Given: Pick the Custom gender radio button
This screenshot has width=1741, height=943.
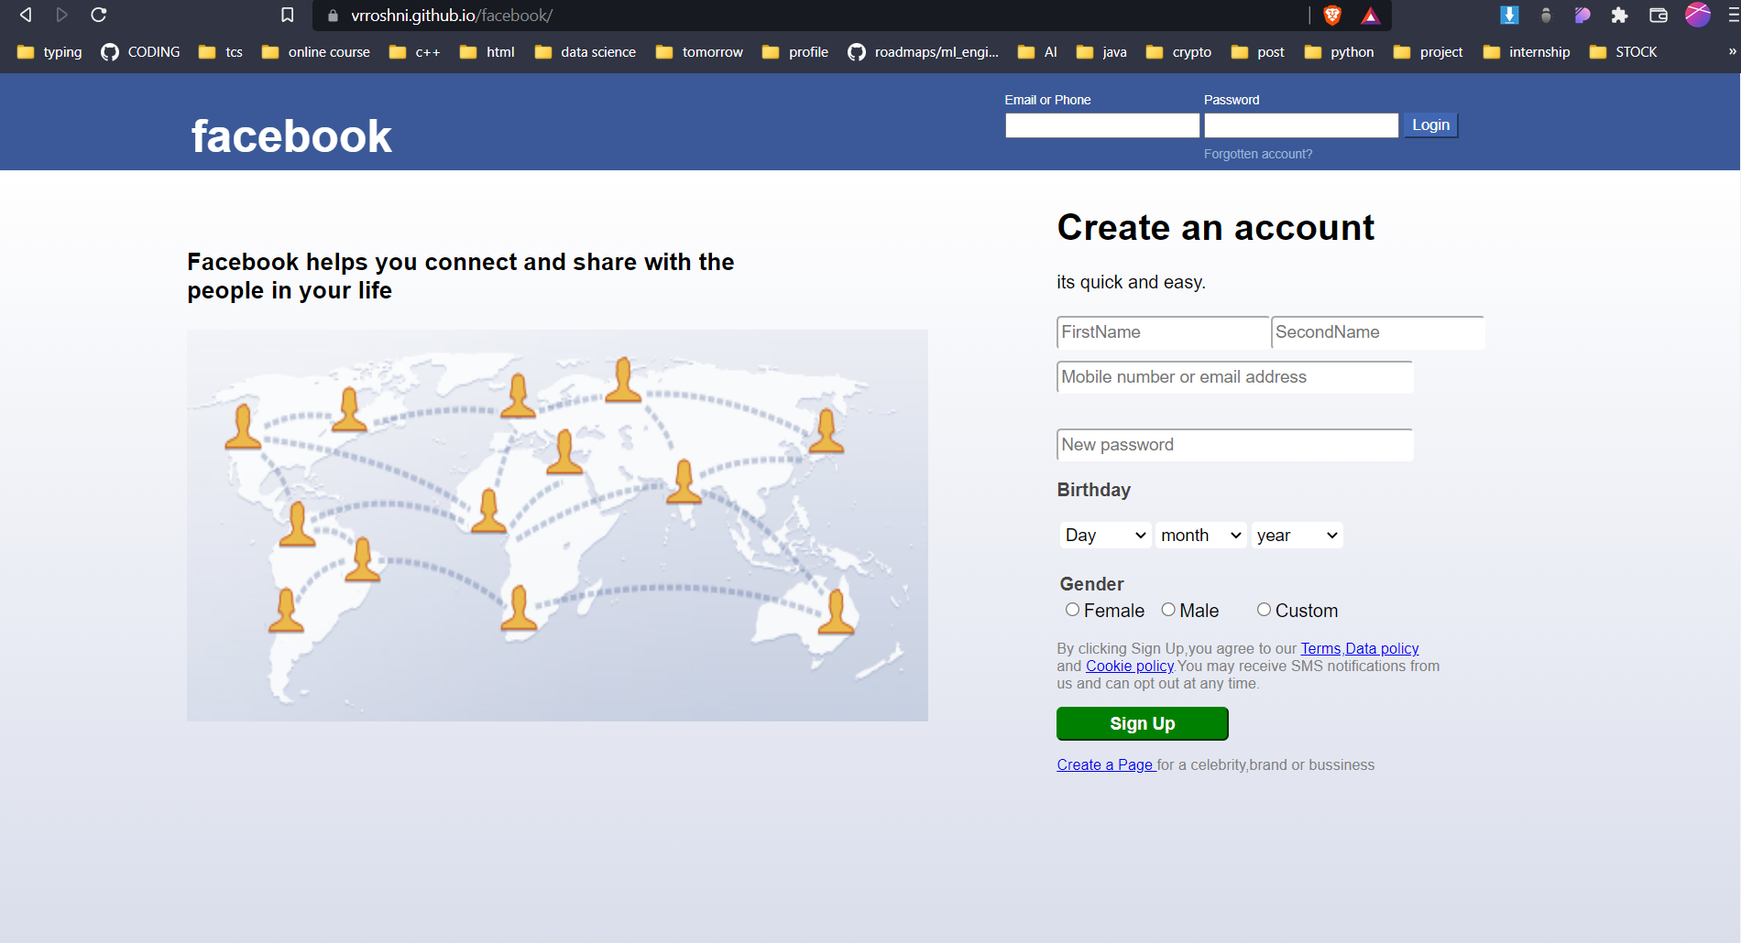Looking at the screenshot, I should 1264,610.
